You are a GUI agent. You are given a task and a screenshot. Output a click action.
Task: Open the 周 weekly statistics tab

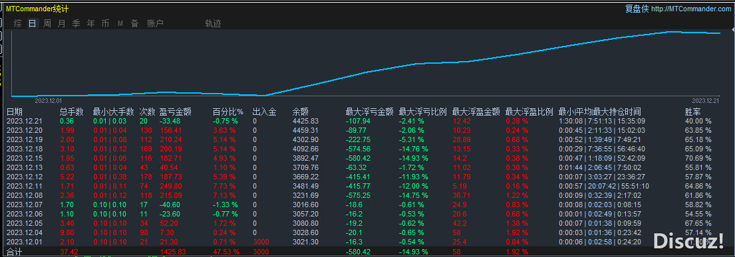coord(47,23)
